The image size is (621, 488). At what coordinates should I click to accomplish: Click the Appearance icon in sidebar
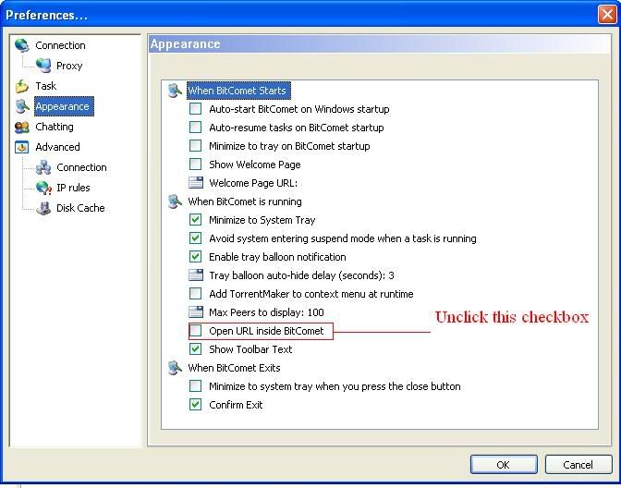[22, 106]
